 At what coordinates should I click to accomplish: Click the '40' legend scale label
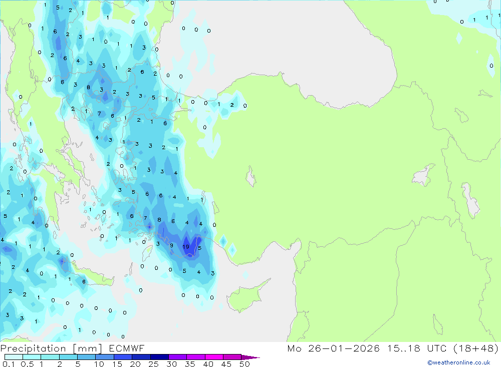coord(208,364)
